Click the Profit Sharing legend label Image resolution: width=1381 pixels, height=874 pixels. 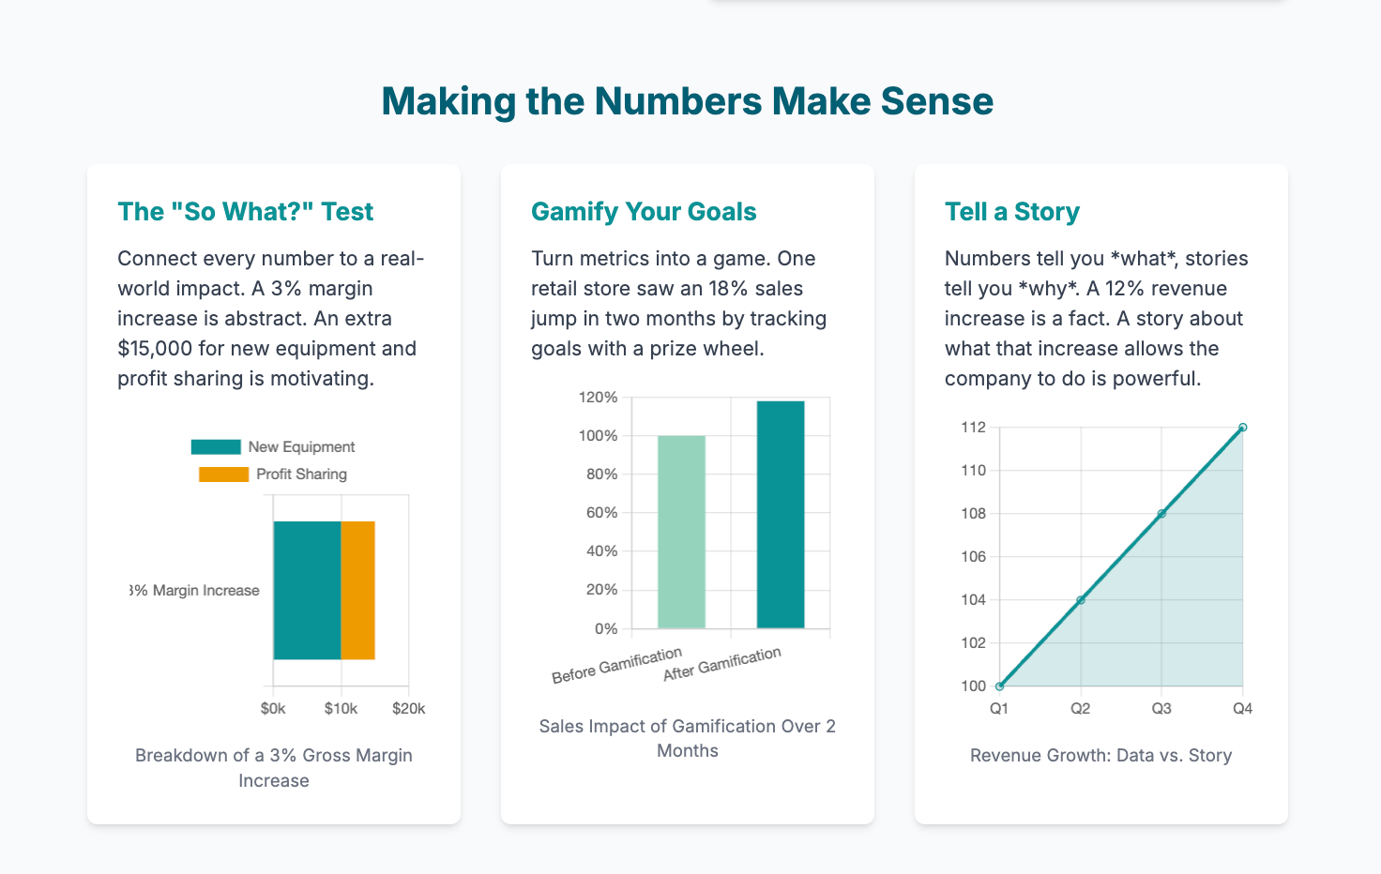pyautogui.click(x=301, y=475)
